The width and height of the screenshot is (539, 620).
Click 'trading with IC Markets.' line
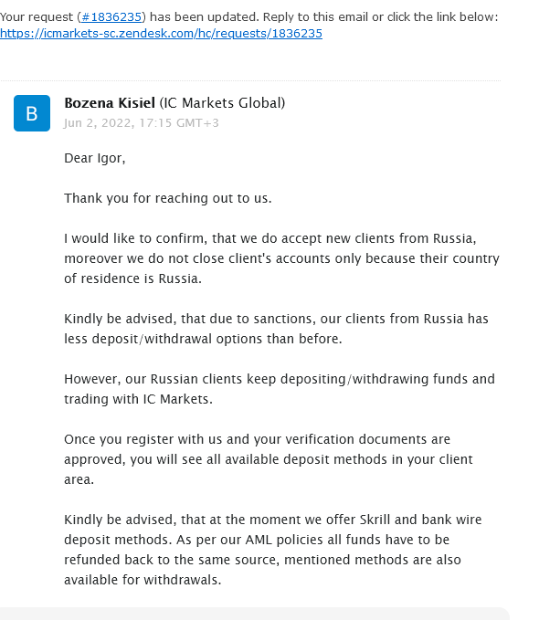click(x=138, y=399)
